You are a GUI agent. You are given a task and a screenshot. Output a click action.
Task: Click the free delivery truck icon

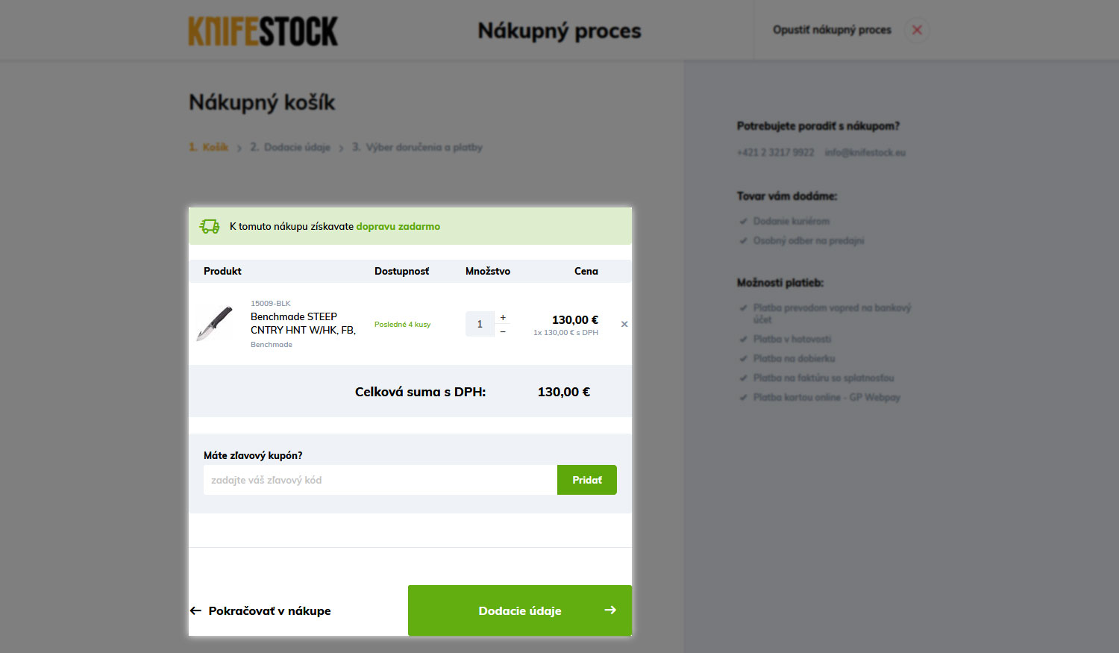(210, 226)
